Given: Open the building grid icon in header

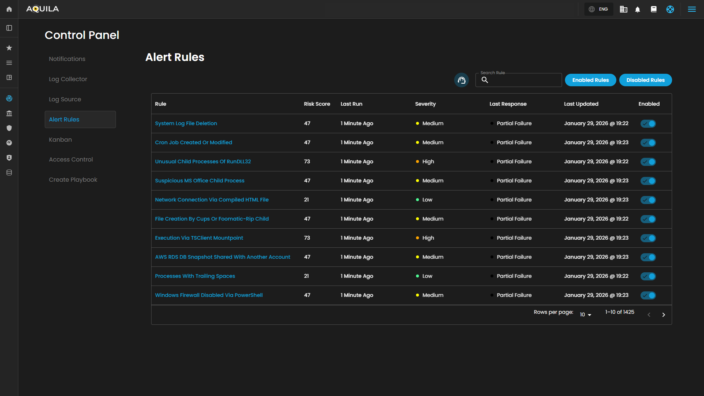Looking at the screenshot, I should tap(623, 10).
